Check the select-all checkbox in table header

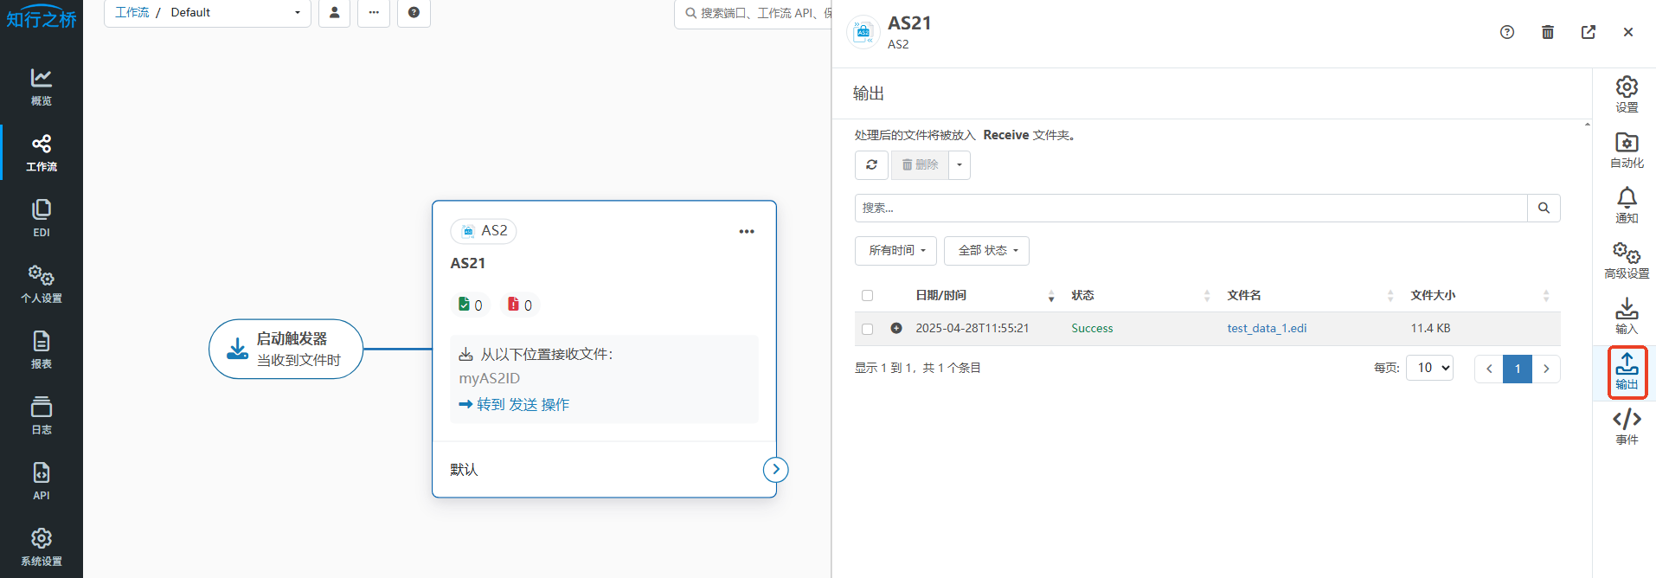867,296
